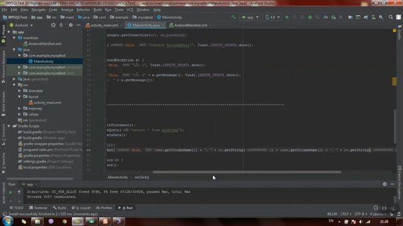Open the app run configuration dropdown

(x=250, y=17)
